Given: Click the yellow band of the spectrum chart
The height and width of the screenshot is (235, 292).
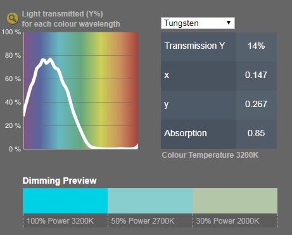Looking at the screenshot, I should (101, 89).
